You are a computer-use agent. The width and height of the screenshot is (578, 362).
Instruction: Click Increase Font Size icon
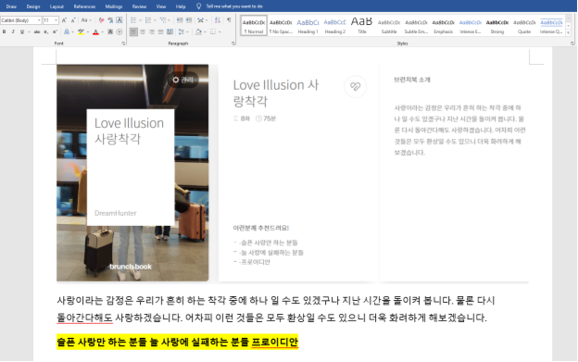pos(64,20)
